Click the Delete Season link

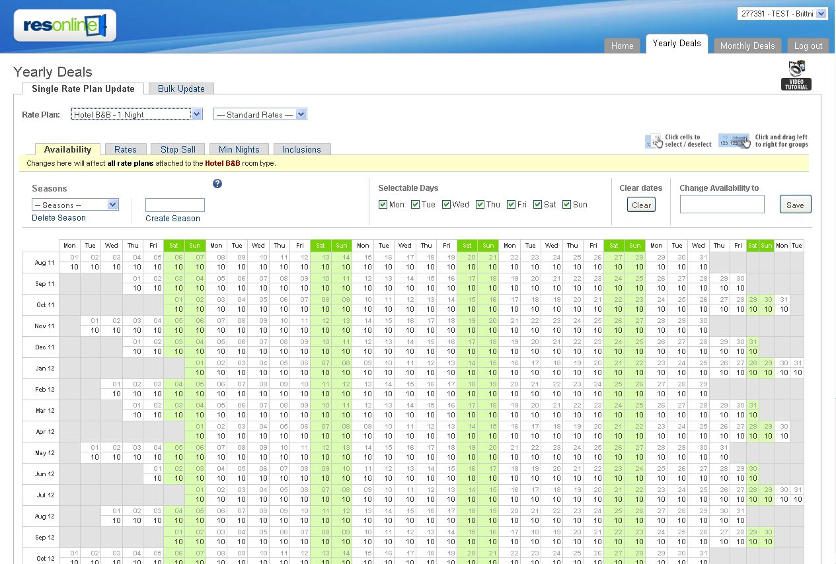coord(59,218)
